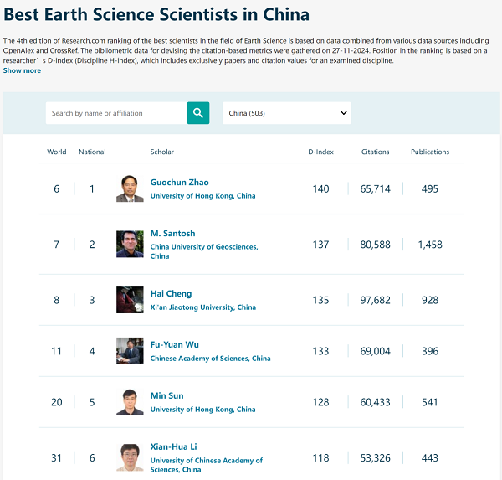The width and height of the screenshot is (502, 480).
Task: Click Xian-Hua Li's profile photo
Action: pos(130,457)
